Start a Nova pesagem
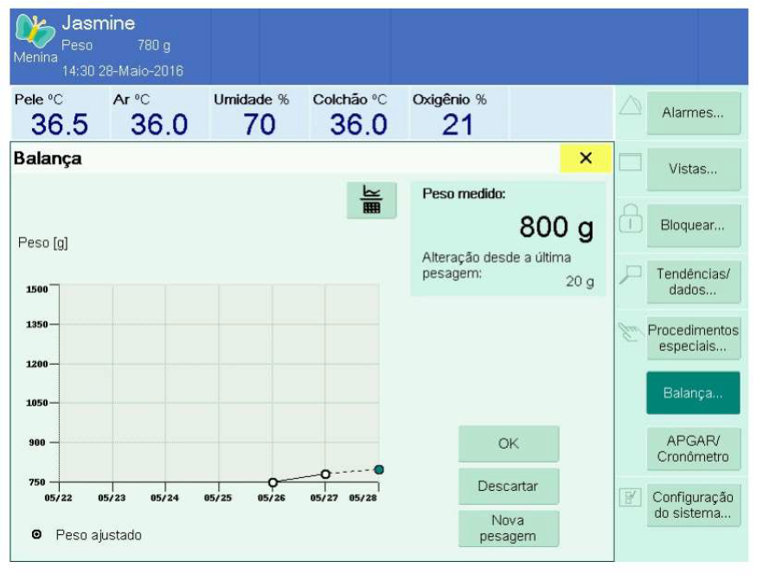The width and height of the screenshot is (763, 580). coord(509,528)
